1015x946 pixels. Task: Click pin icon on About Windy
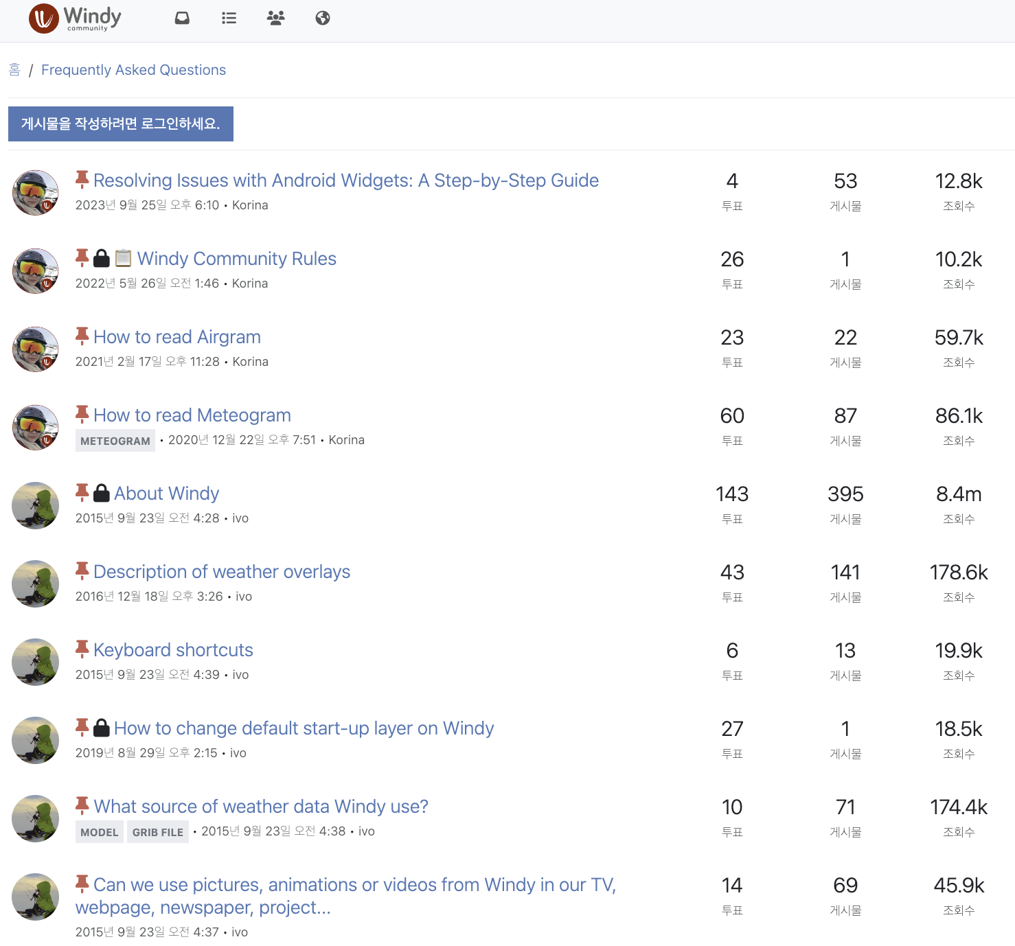(x=82, y=493)
